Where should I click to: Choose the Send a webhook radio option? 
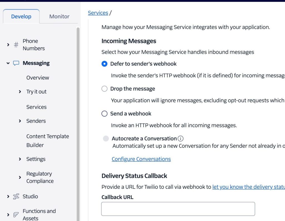(104, 114)
